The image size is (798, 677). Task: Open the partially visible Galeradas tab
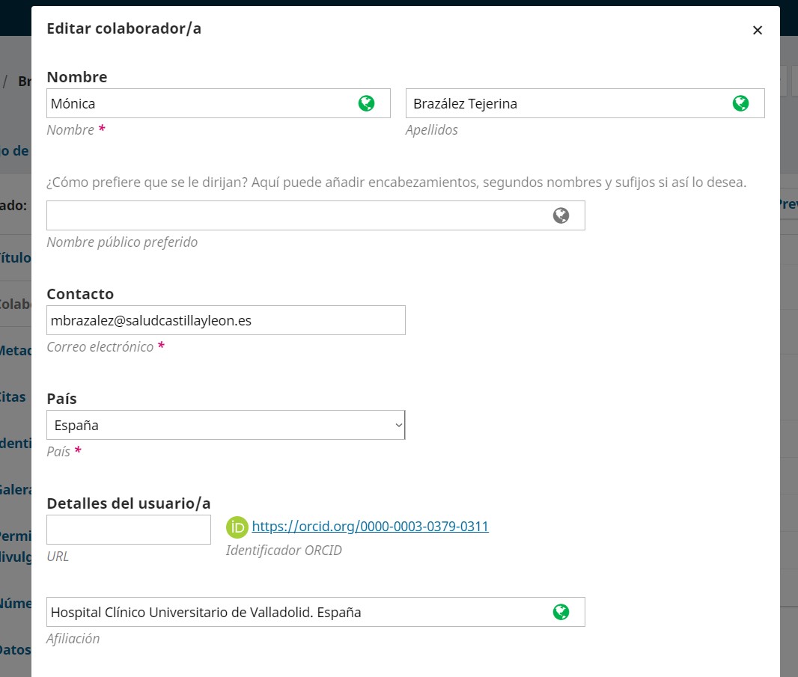[15, 489]
